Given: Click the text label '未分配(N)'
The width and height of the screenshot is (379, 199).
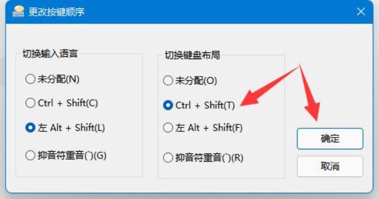Looking at the screenshot, I should [x=58, y=79].
